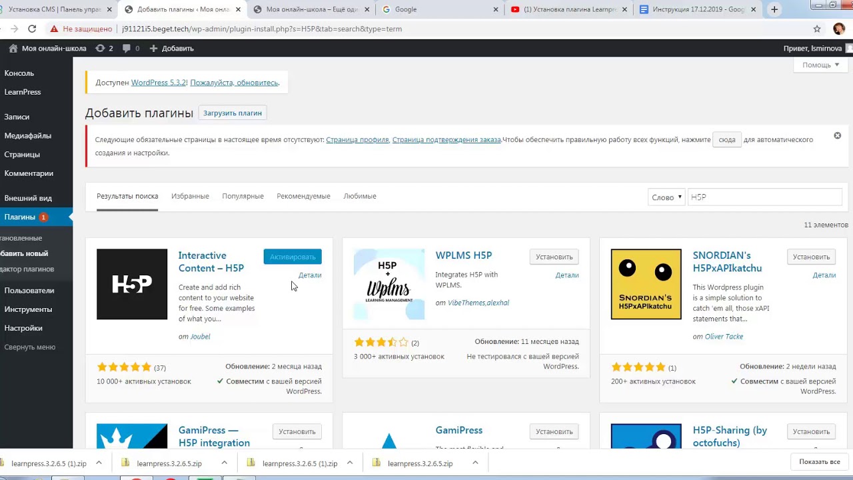Open the comments bubble icon in the admin bar
The height and width of the screenshot is (480, 853).
click(x=127, y=48)
